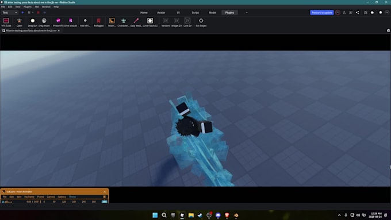
Task: Open the user profile avatar
Action: [x=387, y=13]
